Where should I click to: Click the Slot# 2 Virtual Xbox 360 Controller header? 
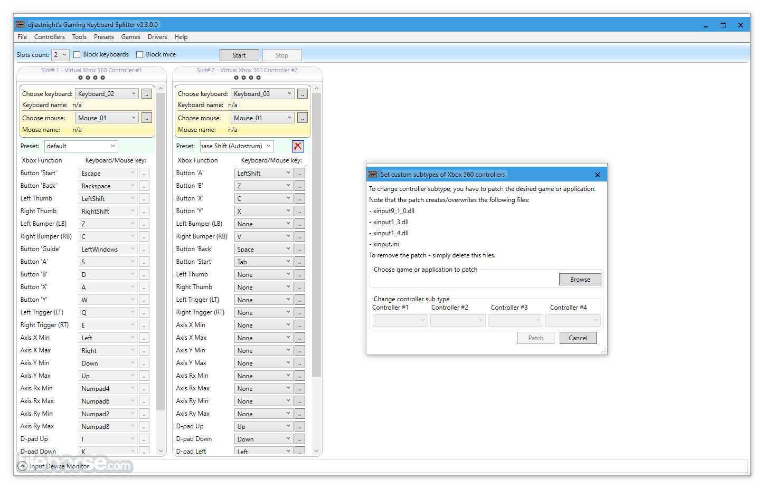[x=247, y=70]
